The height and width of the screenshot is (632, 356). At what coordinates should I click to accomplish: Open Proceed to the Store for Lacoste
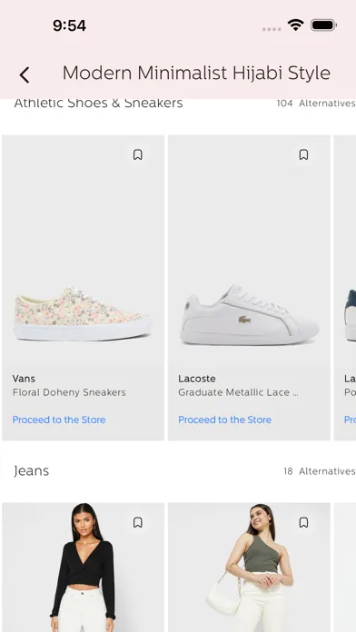coord(224,420)
